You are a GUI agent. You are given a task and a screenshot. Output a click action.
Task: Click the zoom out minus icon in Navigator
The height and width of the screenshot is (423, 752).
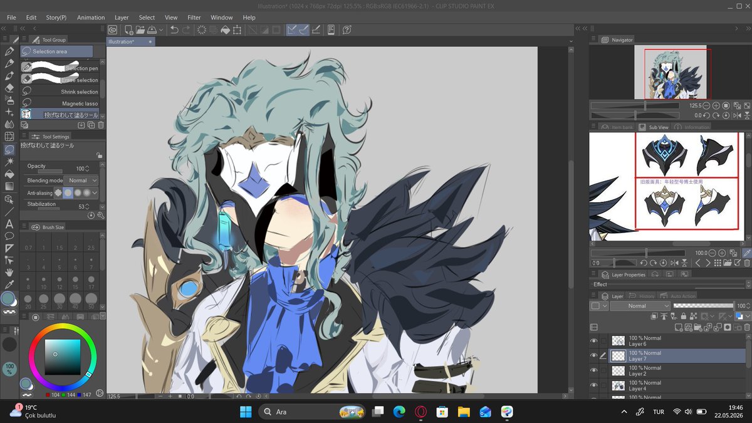tap(706, 106)
